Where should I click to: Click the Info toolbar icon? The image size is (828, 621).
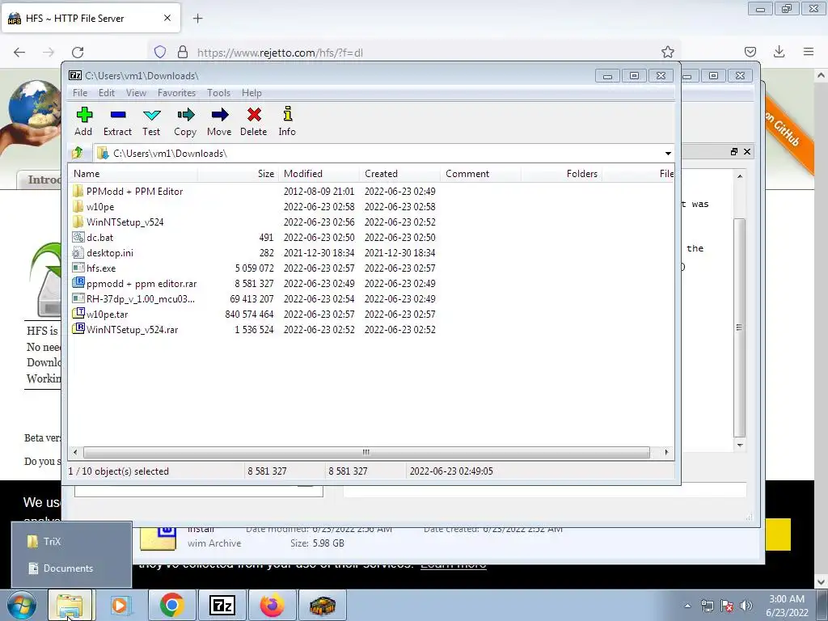pyautogui.click(x=287, y=121)
